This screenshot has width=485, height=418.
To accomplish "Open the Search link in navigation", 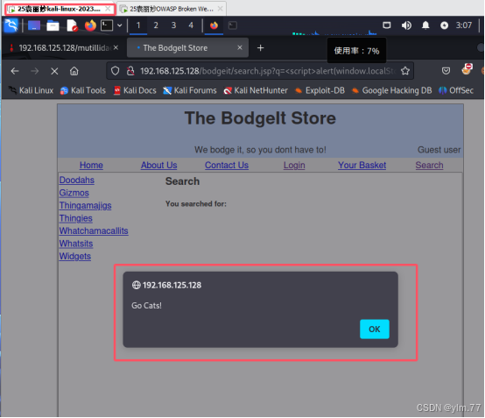I will (429, 166).
